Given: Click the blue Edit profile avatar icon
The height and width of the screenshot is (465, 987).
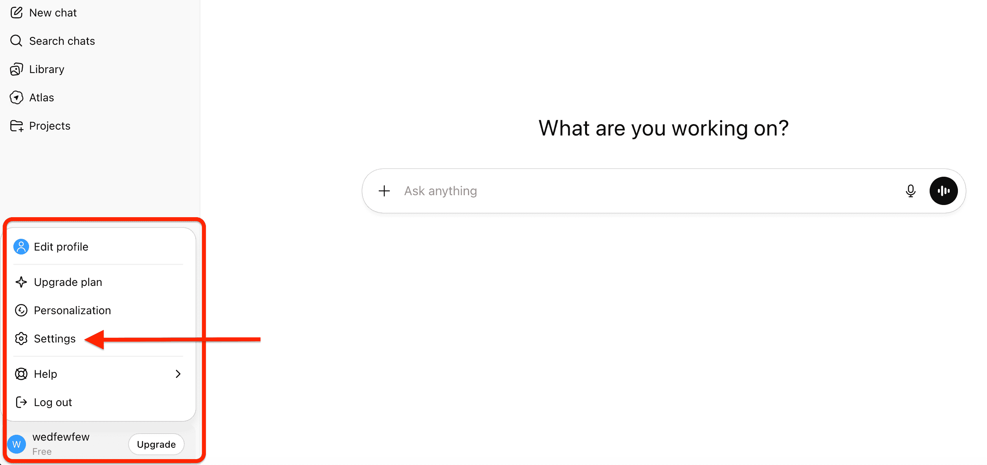Looking at the screenshot, I should (x=21, y=247).
